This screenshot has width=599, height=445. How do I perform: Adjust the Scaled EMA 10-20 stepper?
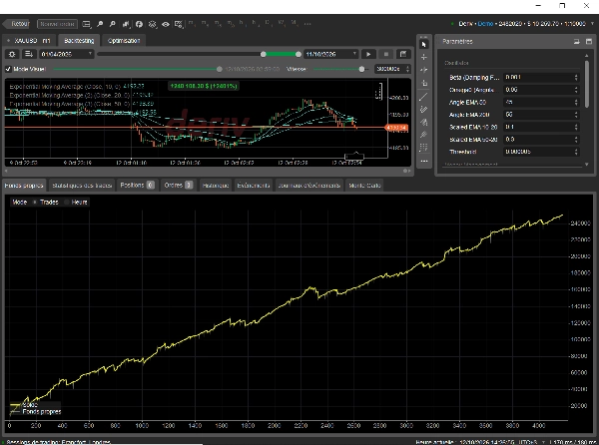coord(576,127)
